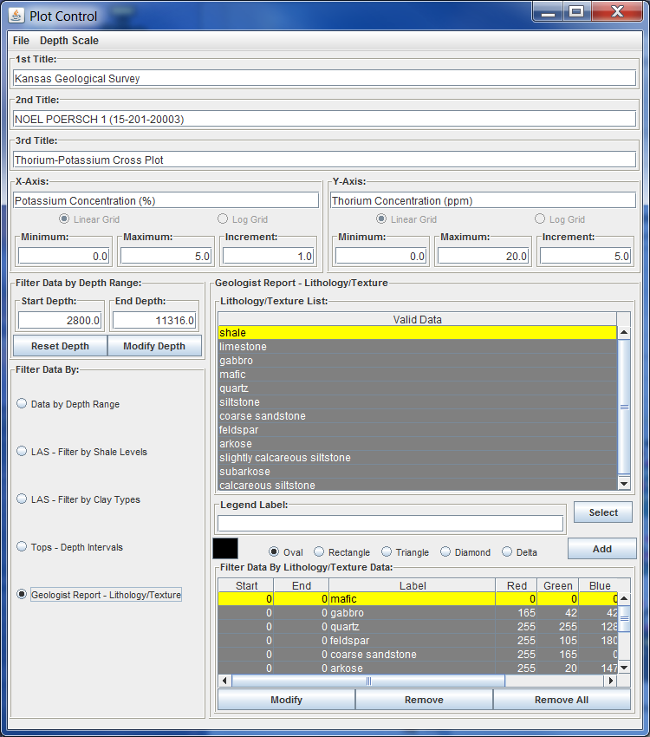
Task: Select shale in lithology list
Action: (417, 333)
